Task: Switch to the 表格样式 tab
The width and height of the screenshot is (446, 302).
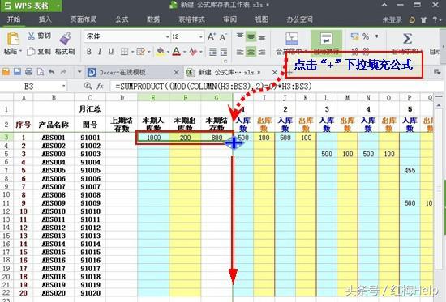Action: 191,19
